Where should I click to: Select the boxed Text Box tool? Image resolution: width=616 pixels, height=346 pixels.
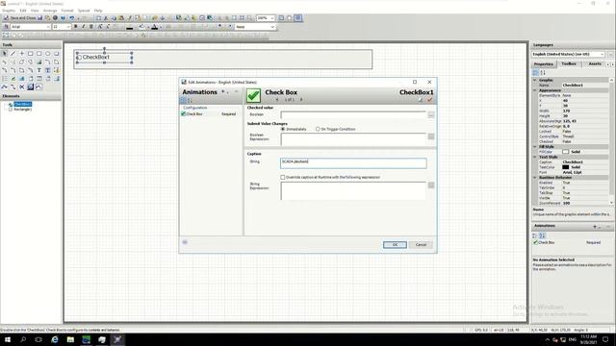(47, 70)
